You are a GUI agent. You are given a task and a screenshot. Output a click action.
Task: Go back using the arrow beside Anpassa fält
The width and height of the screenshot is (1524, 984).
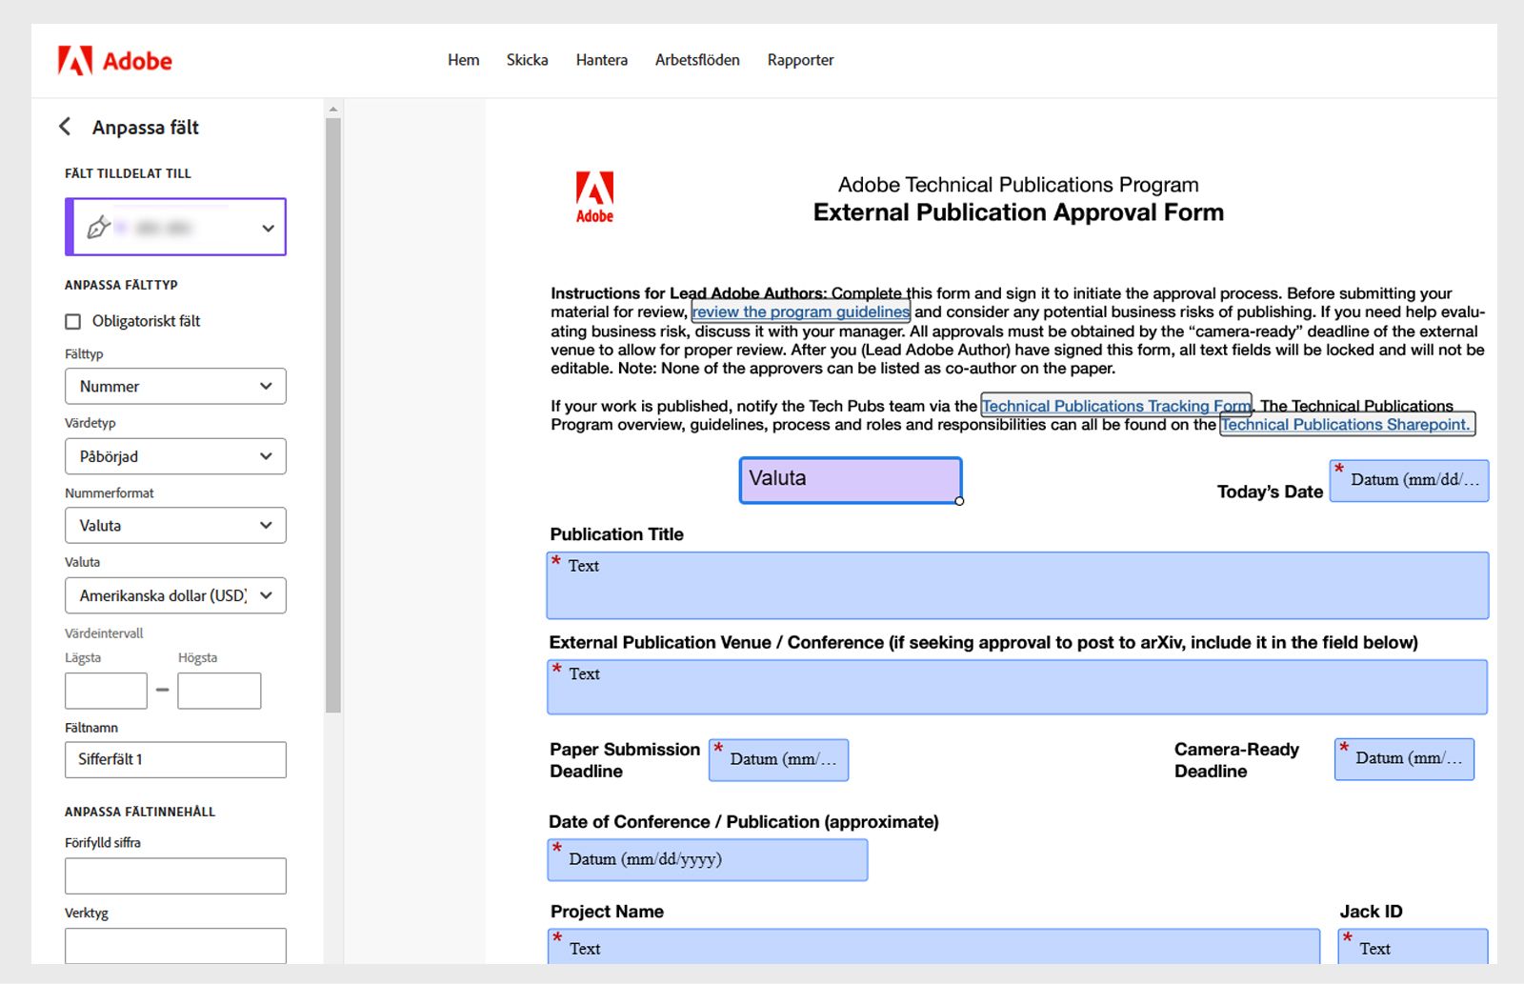65,127
